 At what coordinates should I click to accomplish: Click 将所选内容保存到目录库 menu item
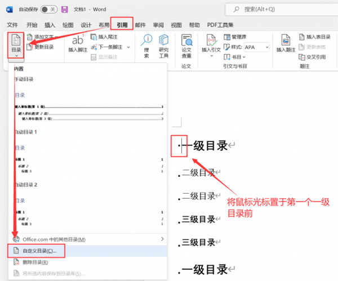[88, 274]
